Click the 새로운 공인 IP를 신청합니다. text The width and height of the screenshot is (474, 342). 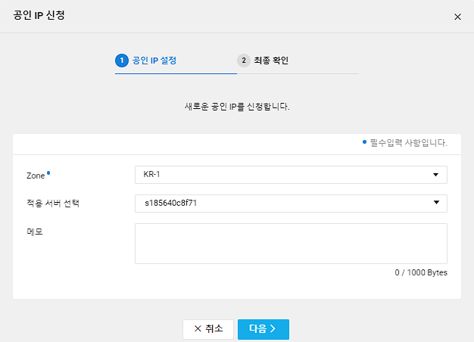point(237,107)
